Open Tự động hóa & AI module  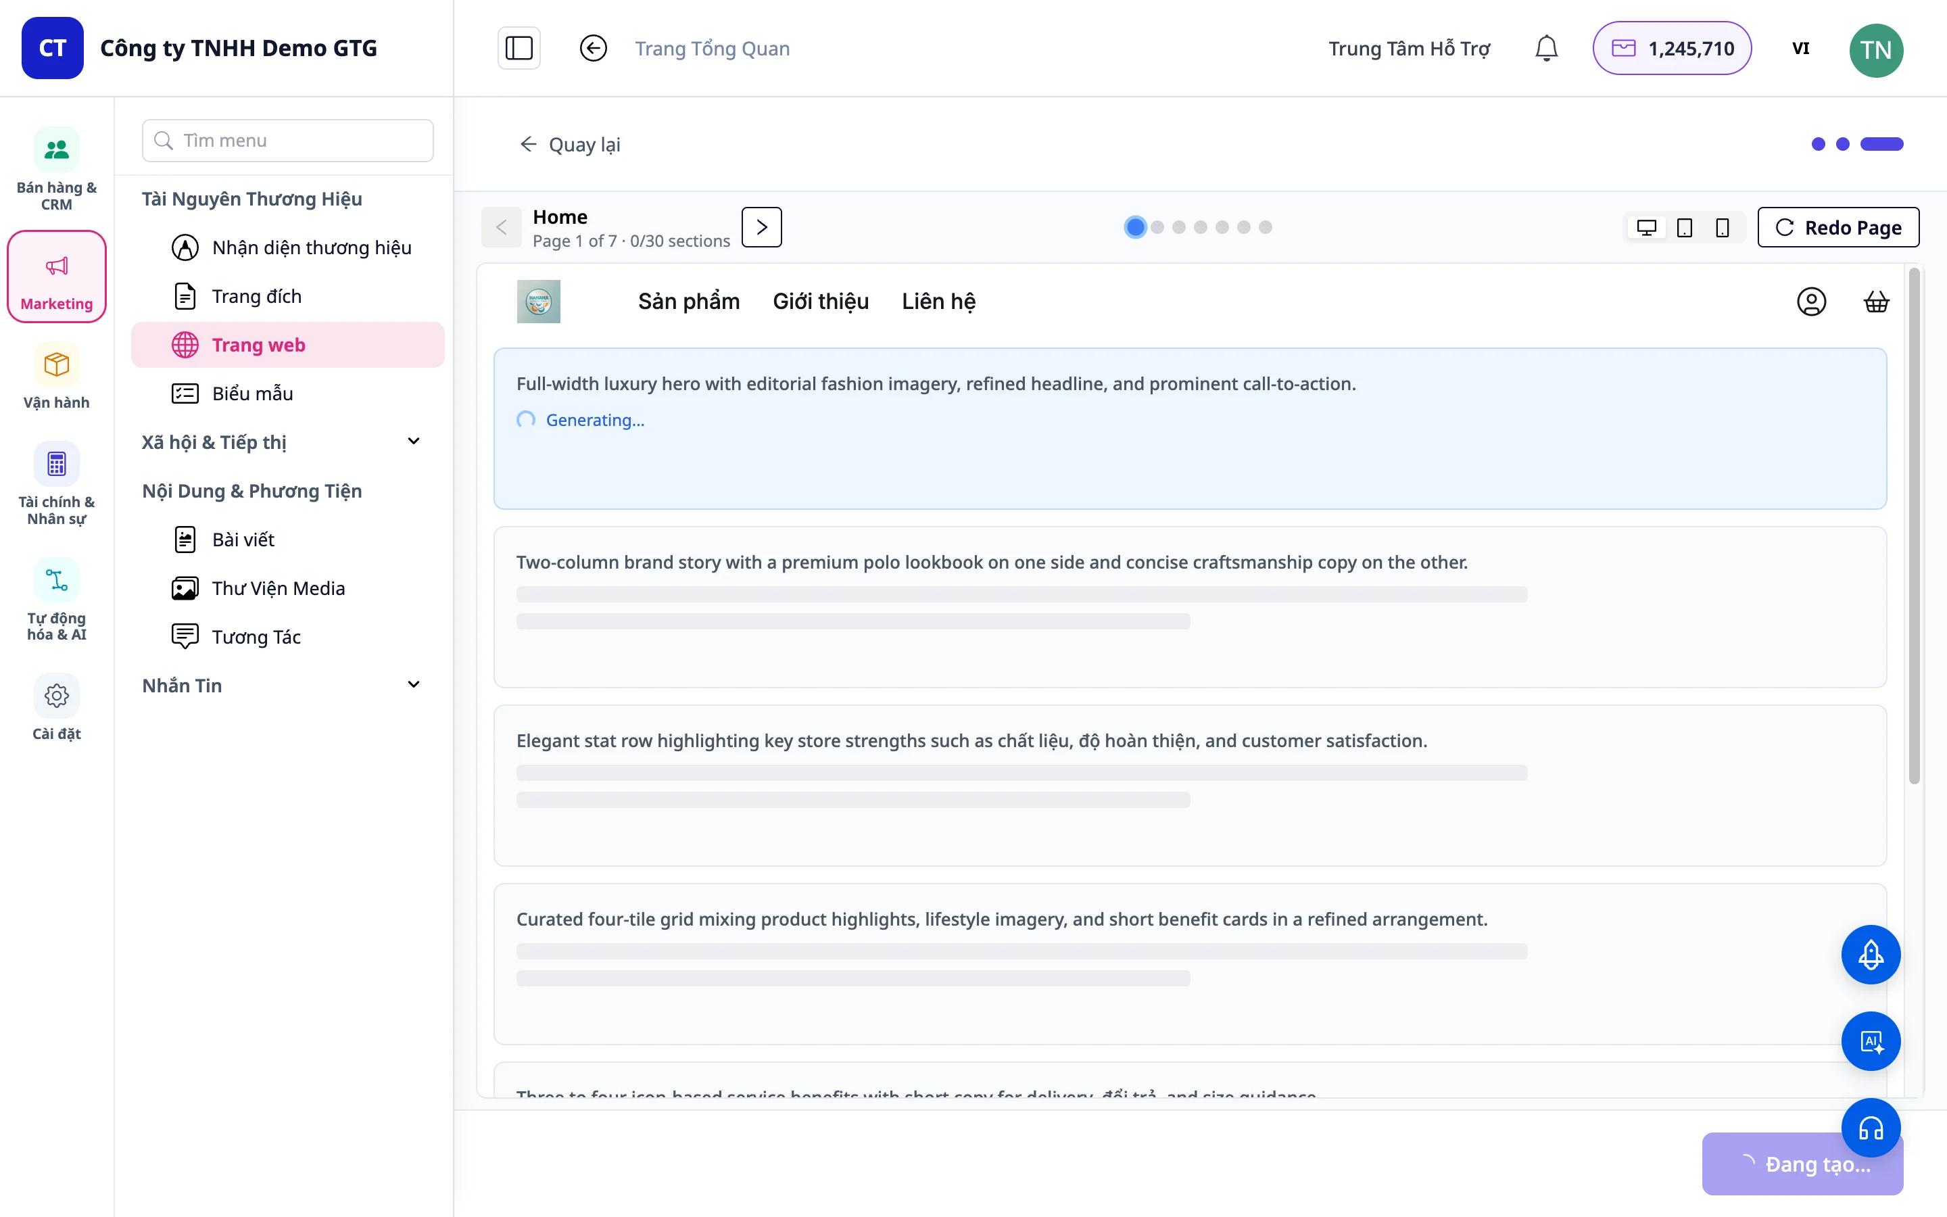(x=56, y=600)
